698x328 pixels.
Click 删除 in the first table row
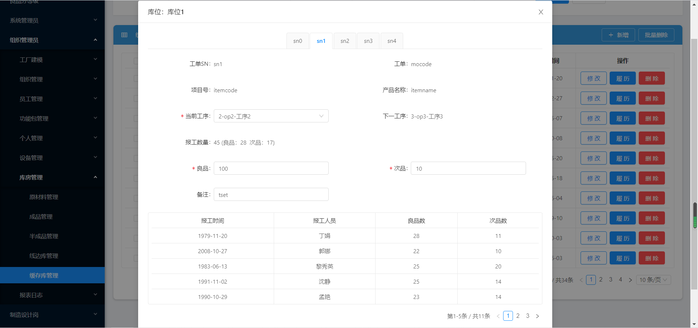pyautogui.click(x=652, y=78)
